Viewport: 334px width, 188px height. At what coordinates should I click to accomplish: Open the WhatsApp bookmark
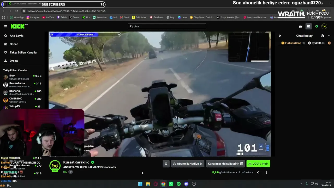17,17
